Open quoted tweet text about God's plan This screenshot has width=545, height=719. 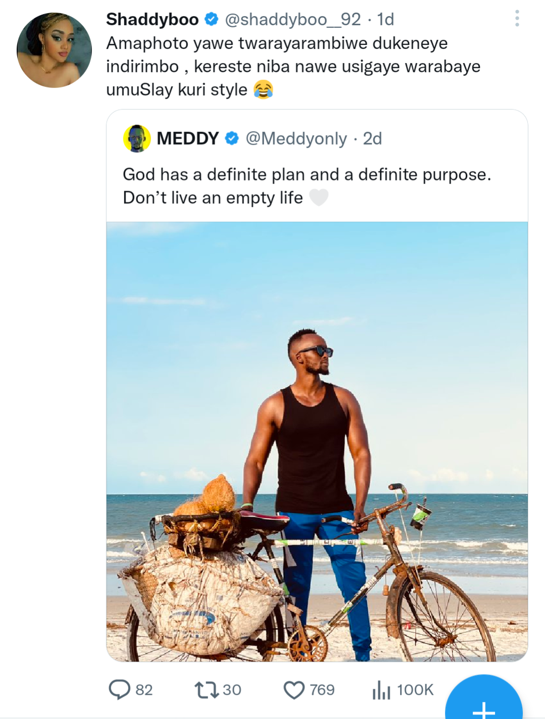point(307,186)
